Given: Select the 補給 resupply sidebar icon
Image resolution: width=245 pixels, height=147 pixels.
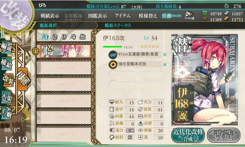Looking at the screenshot, I should point(7,64).
